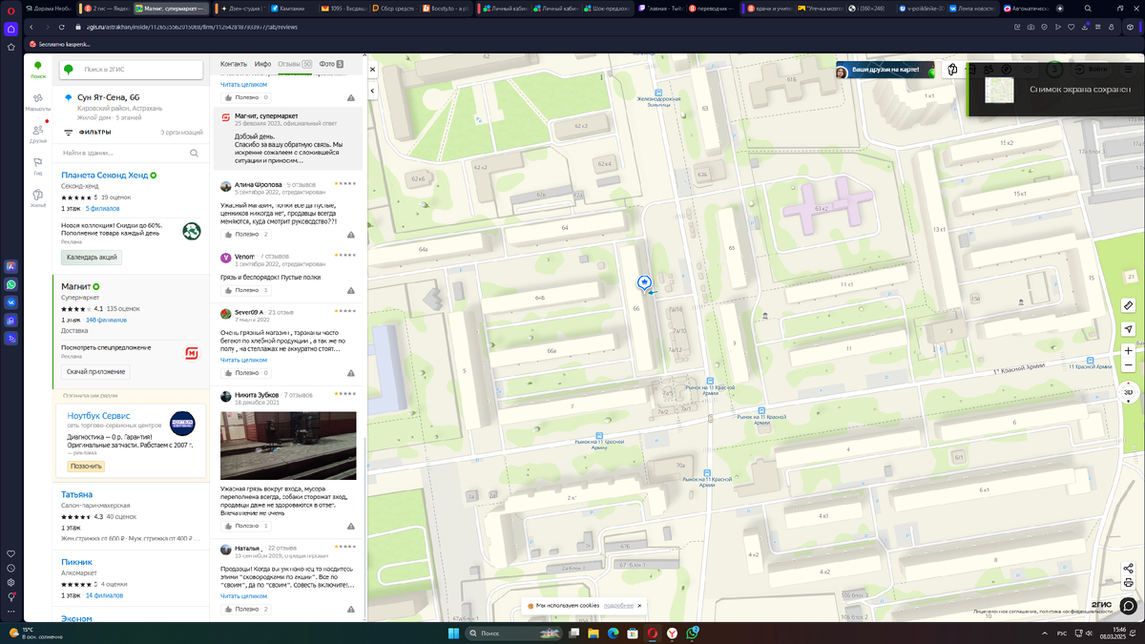The height and width of the screenshot is (644, 1145).
Task: Toggle 3D compass view on the map
Action: 1127,391
